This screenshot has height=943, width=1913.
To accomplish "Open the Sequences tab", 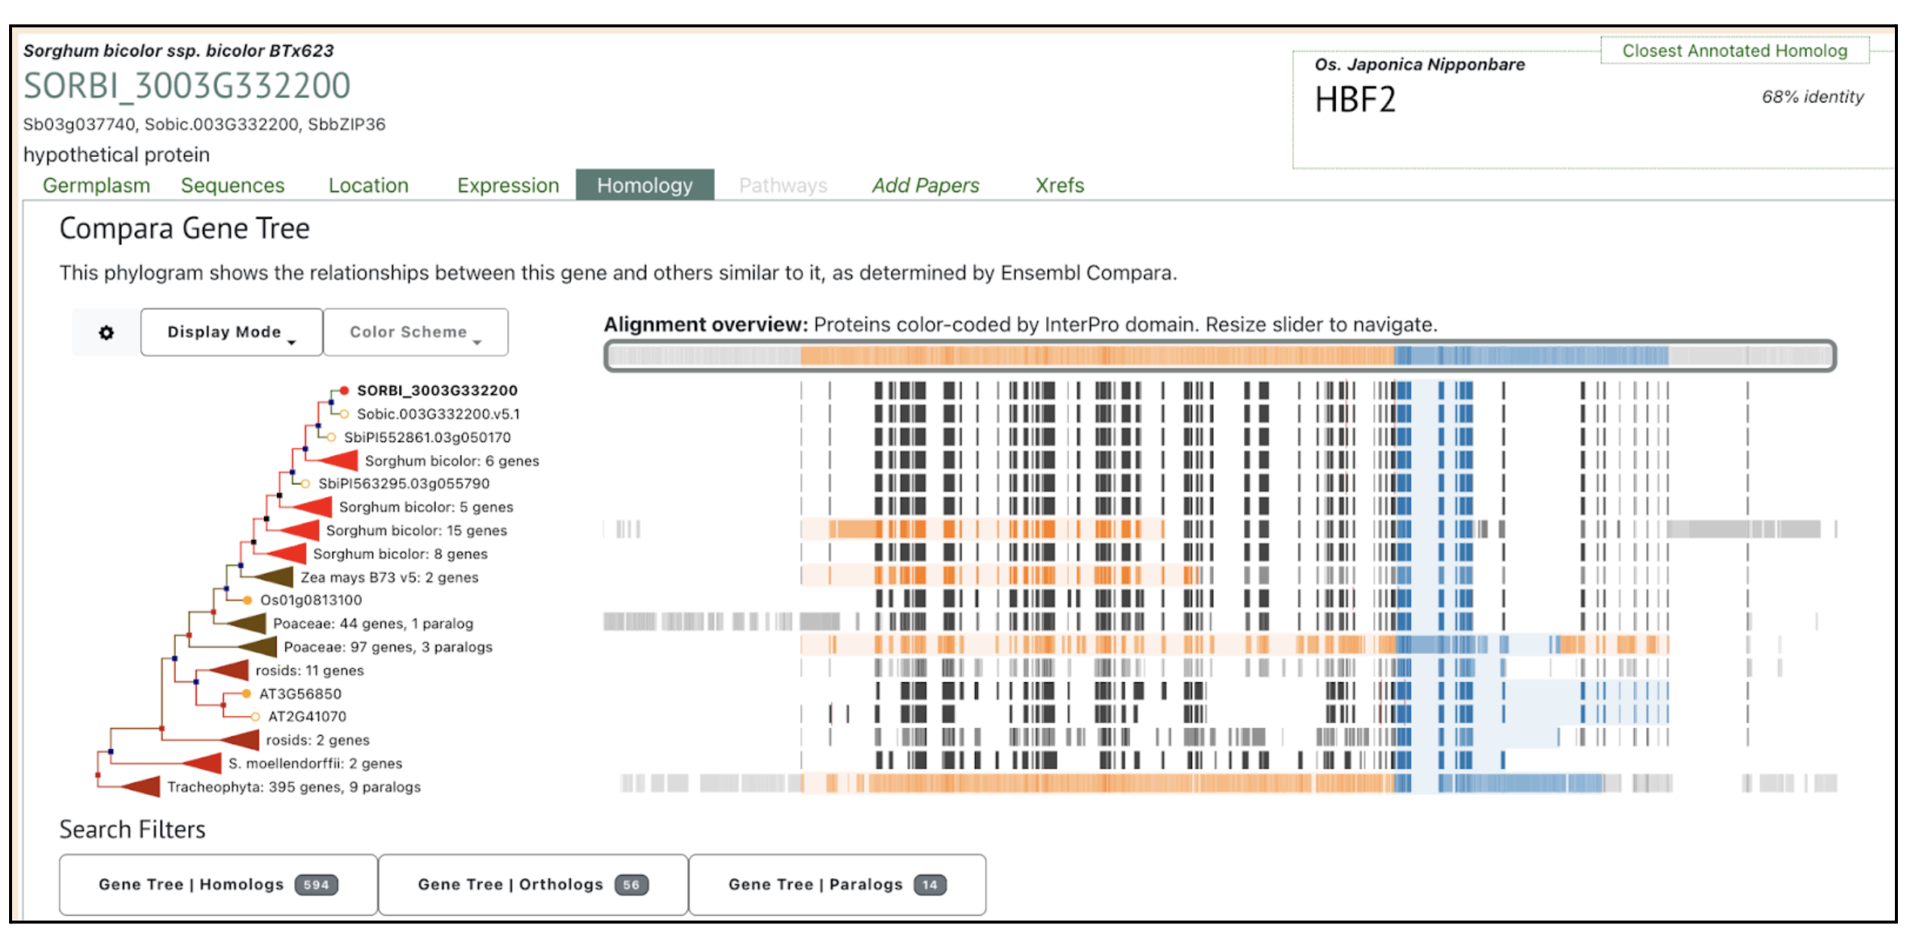I will click(232, 186).
